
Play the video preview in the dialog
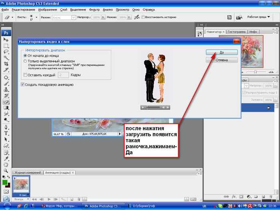click(143, 107)
